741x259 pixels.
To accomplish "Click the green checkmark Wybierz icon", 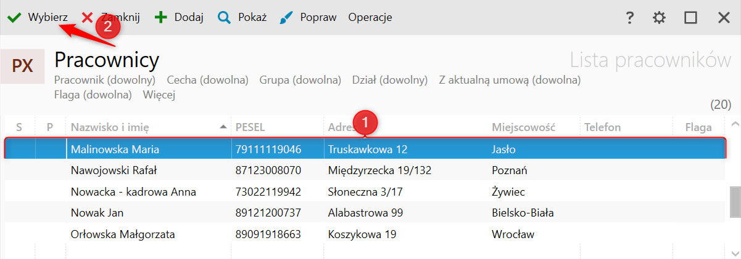I will pos(14,18).
